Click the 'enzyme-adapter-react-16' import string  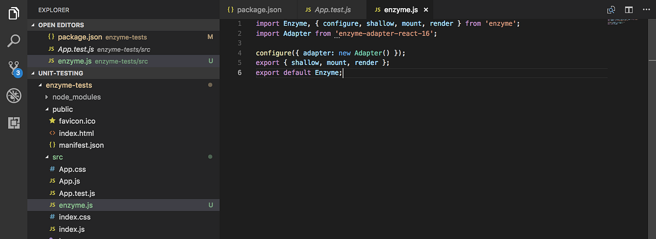(385, 33)
